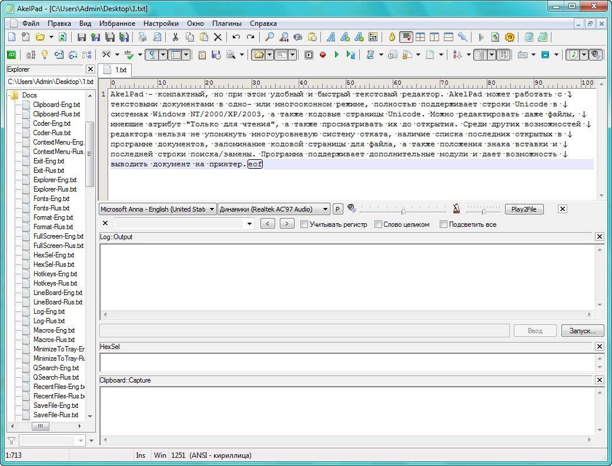Click the Print preview page icon
The height and width of the screenshot is (466, 612).
(156, 37)
